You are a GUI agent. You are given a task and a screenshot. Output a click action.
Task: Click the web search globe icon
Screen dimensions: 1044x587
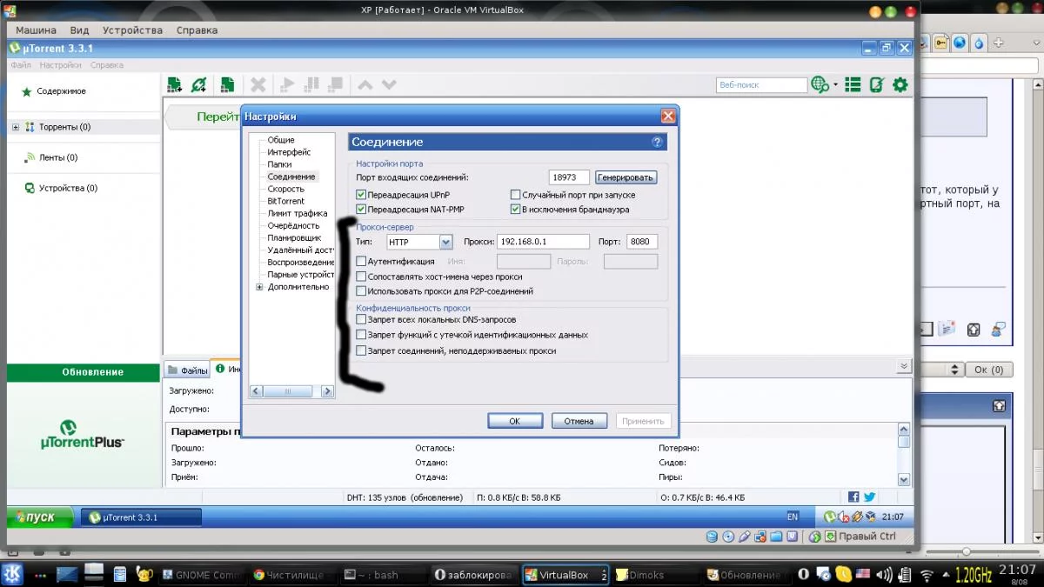(820, 84)
